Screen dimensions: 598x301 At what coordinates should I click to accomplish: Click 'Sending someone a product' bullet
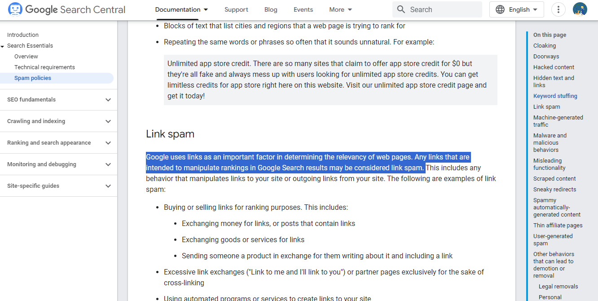pyautogui.click(x=317, y=256)
